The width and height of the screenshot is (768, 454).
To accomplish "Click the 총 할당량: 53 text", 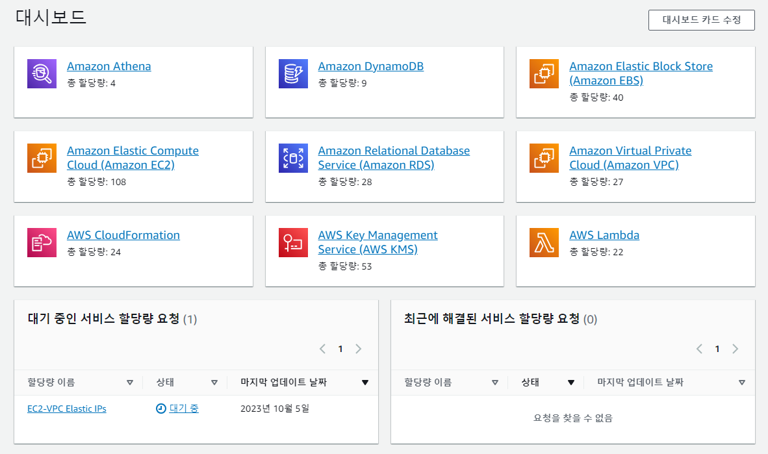I will 345,266.
